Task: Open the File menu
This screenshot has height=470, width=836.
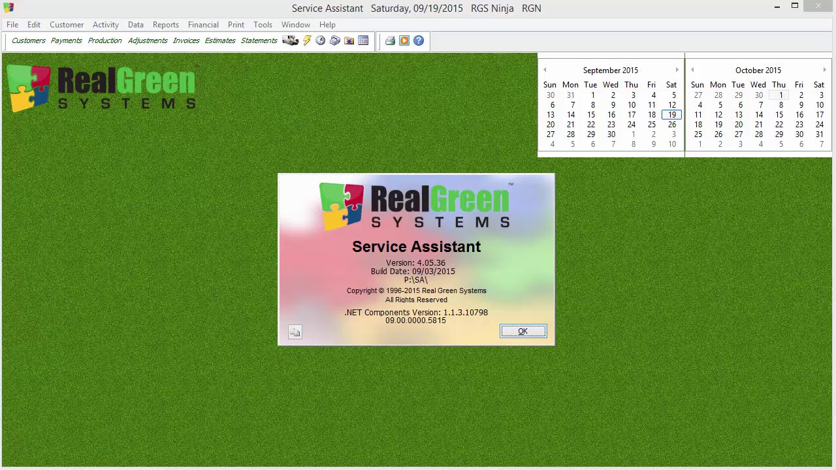Action: pyautogui.click(x=12, y=25)
